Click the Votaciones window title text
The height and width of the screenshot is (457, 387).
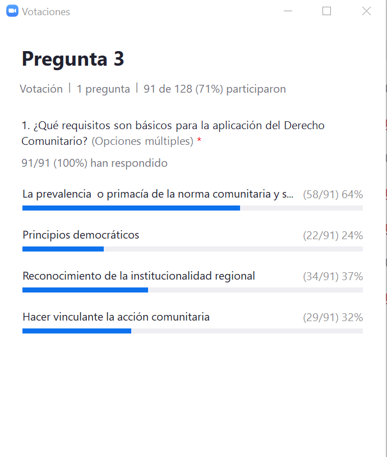(46, 12)
